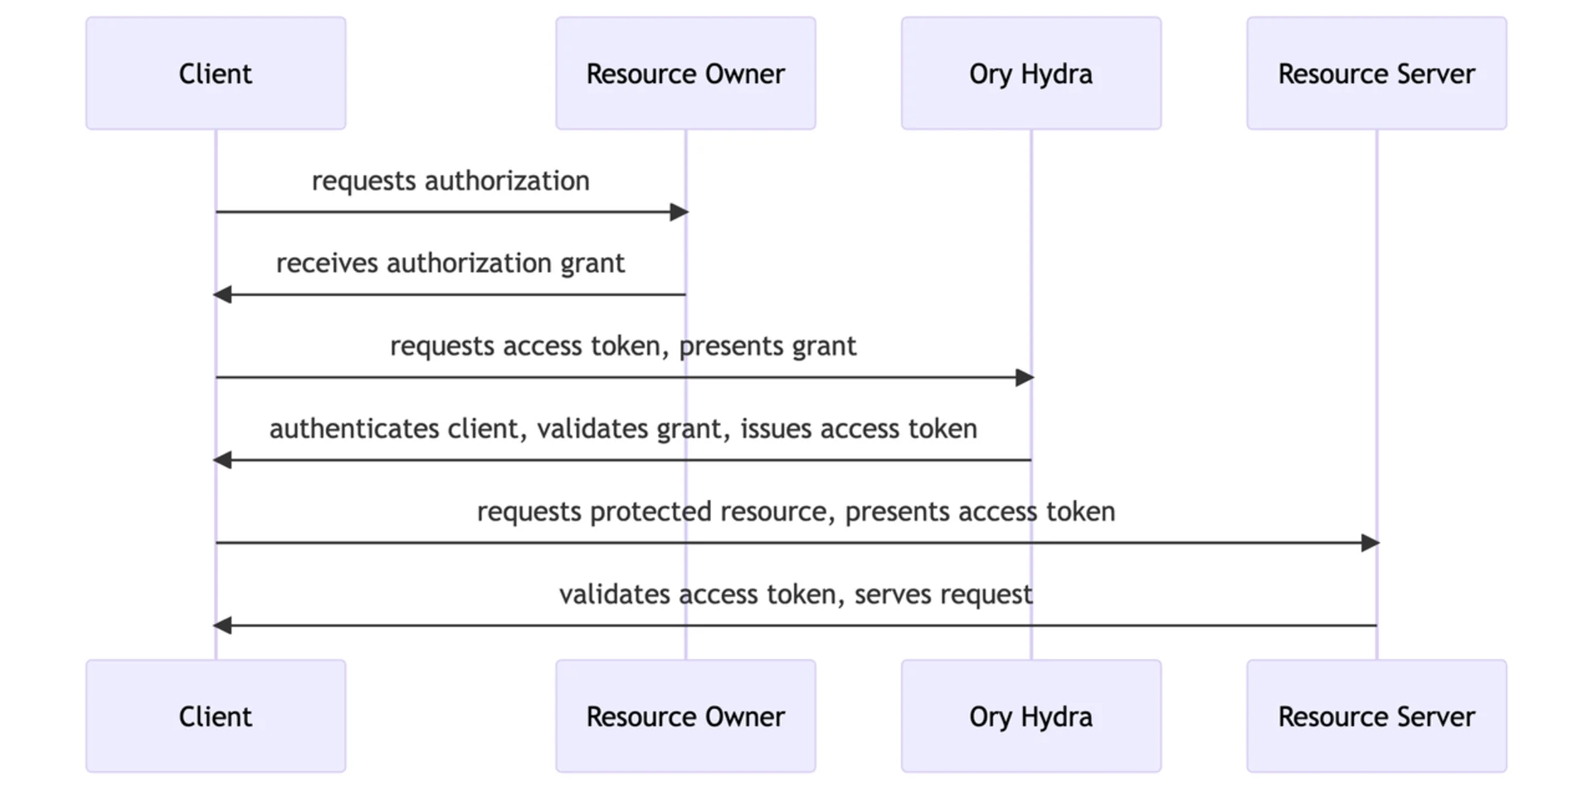The image size is (1593, 791).
Task: Select the arrow returning to Client from Ory Hydra
Action: [622, 459]
